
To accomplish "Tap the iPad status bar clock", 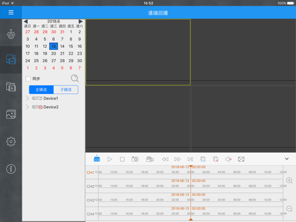I will pyautogui.click(x=148, y=3).
